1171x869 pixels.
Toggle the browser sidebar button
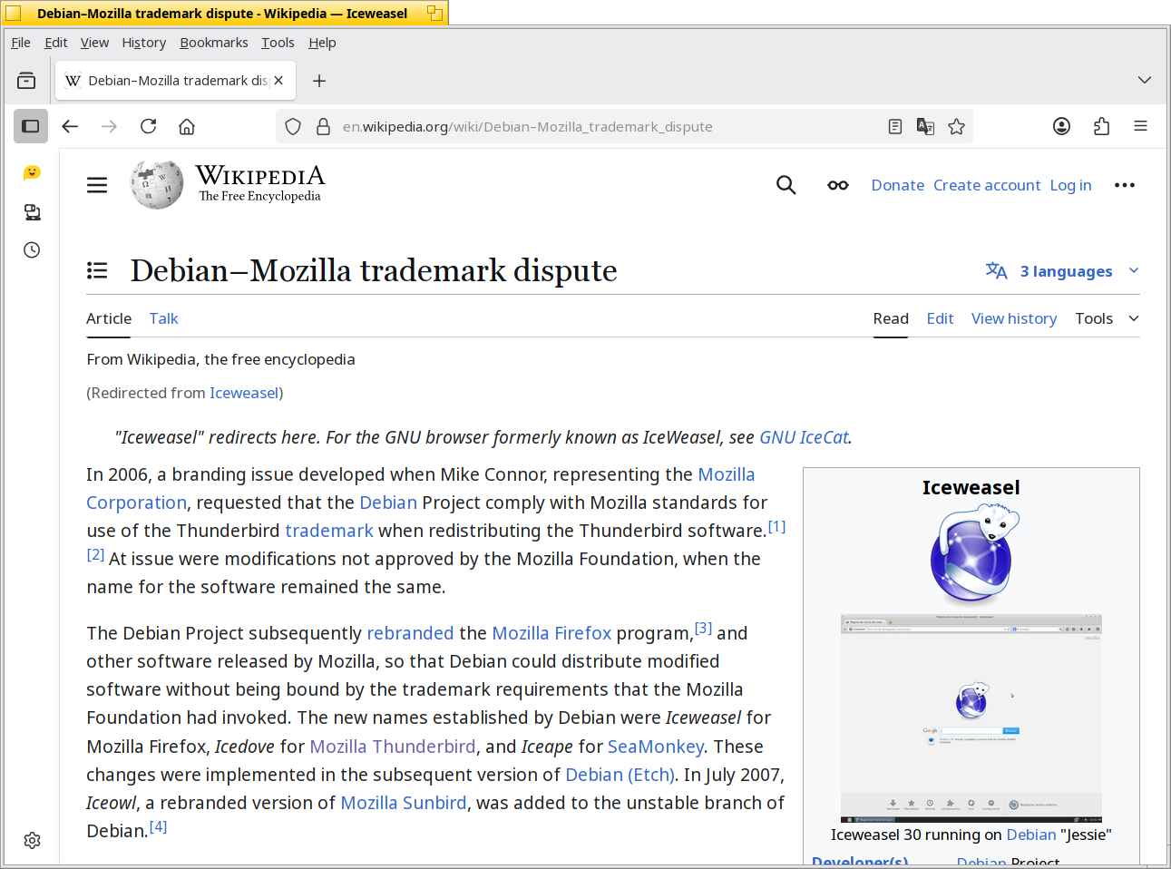click(31, 126)
